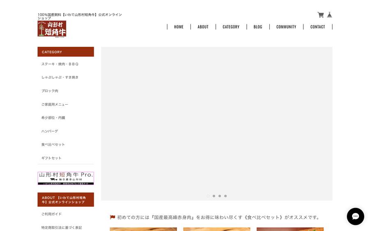This screenshot has height=231, width=370.
Task: Open the shopping cart icon
Action: click(x=320, y=15)
